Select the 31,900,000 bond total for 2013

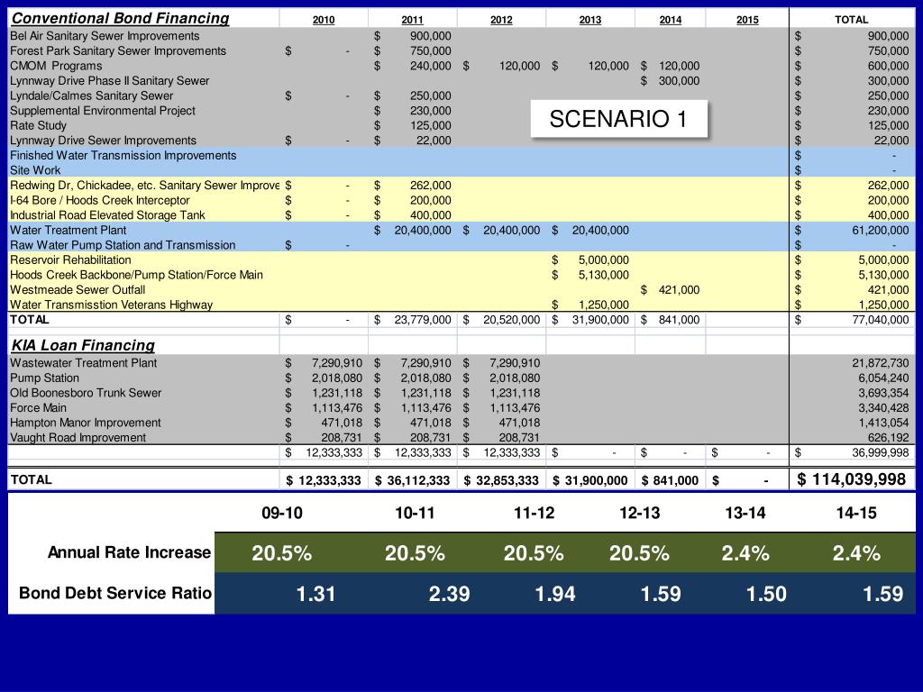pyautogui.click(x=600, y=320)
